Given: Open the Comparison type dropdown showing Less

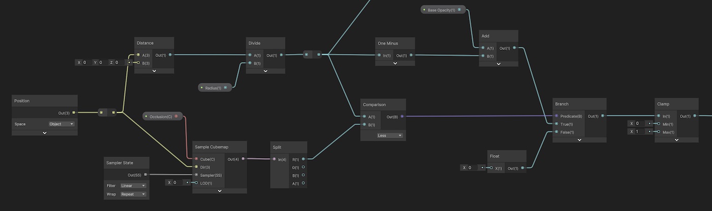Looking at the screenshot, I should pyautogui.click(x=390, y=136).
